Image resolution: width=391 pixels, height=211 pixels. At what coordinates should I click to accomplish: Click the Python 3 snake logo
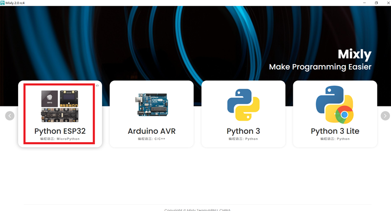point(243,105)
